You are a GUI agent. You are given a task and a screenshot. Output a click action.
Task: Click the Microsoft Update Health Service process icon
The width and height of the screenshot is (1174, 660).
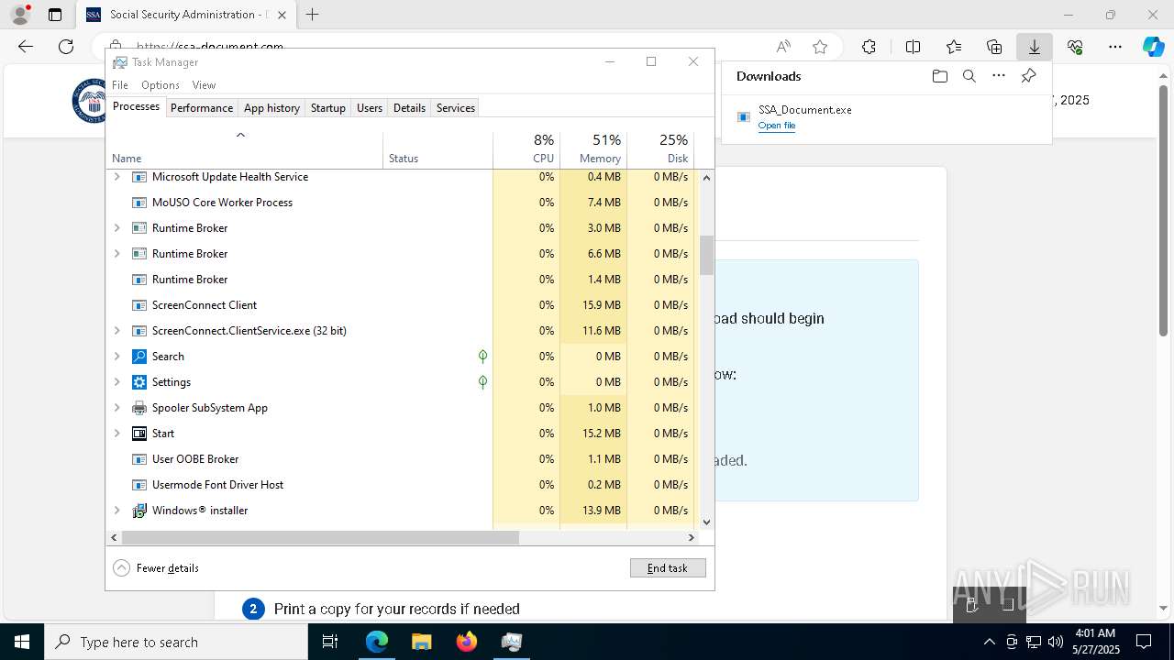tap(139, 177)
